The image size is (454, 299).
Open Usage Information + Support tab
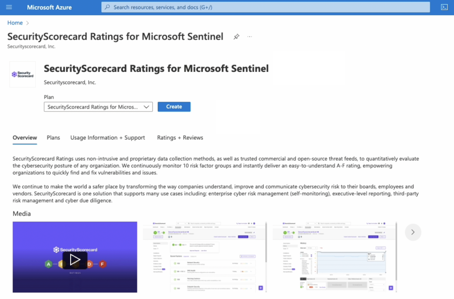tap(108, 138)
